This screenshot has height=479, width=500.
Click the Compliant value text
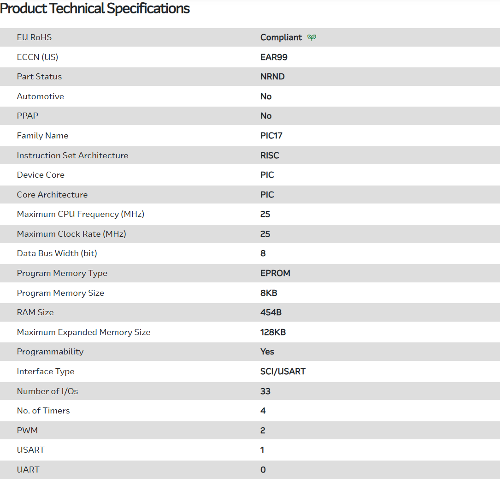coord(281,37)
